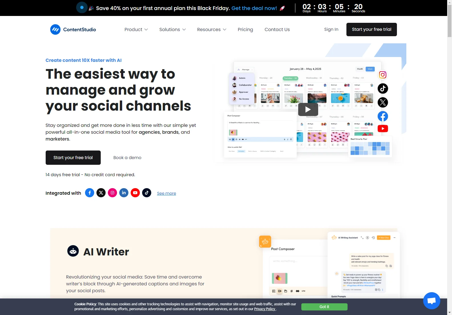Click the AI Writer heading
The image size is (452, 315).
(106, 252)
